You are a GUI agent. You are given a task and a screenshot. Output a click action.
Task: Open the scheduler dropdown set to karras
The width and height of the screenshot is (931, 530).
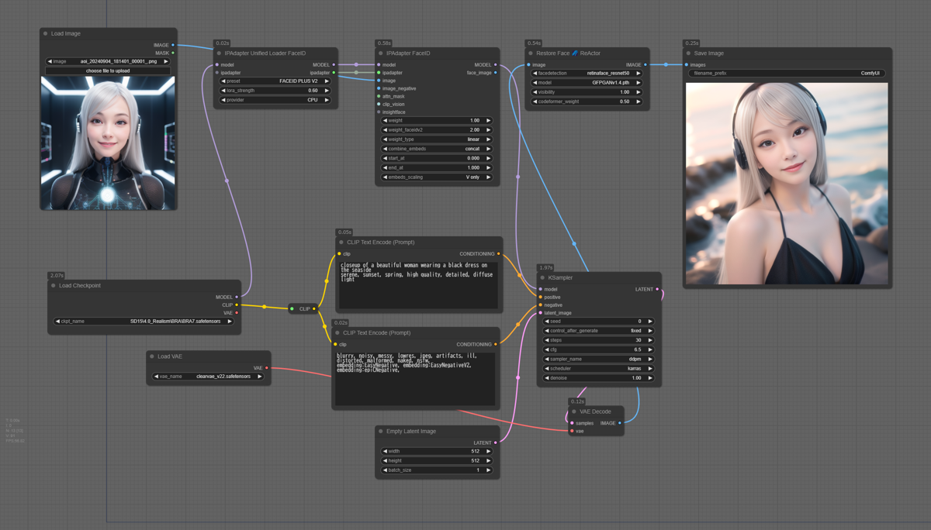[x=598, y=369]
